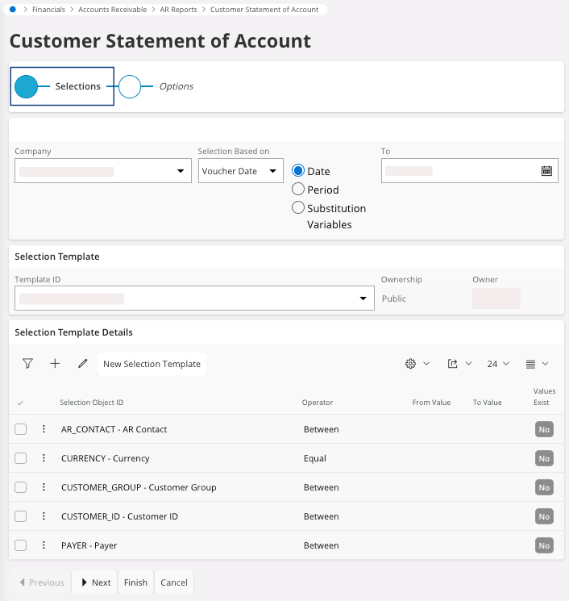Open the list view layout menu
The width and height of the screenshot is (569, 601).
click(537, 364)
